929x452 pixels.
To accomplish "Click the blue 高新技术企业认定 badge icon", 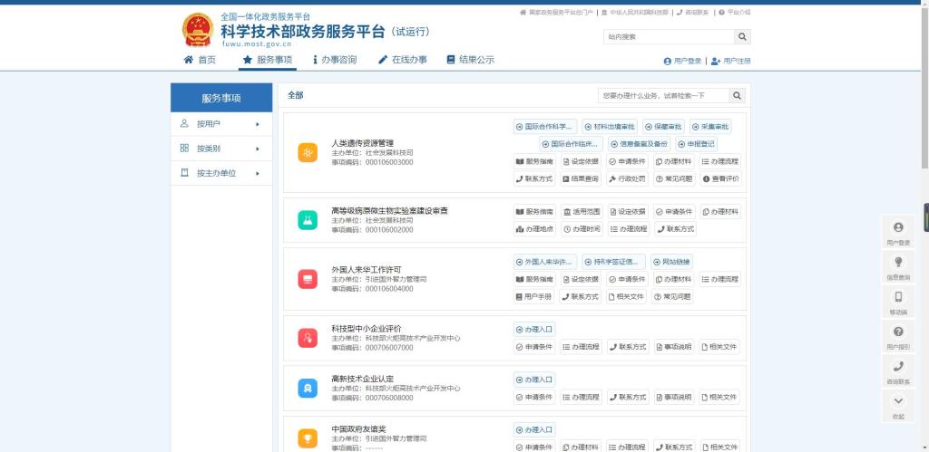I will (308, 388).
